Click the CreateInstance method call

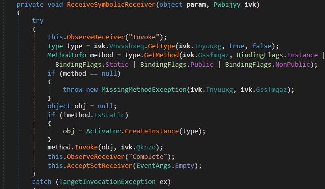click(152, 131)
